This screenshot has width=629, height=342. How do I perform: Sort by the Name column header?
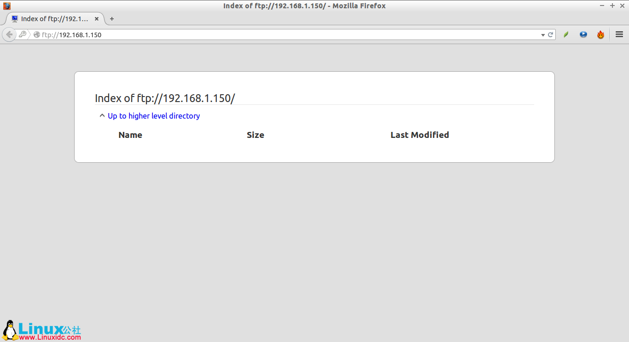(130, 135)
